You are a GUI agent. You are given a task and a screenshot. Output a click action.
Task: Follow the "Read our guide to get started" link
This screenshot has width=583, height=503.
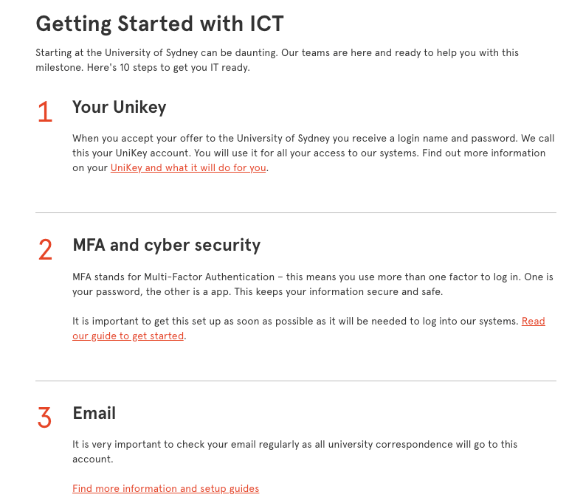(x=128, y=336)
